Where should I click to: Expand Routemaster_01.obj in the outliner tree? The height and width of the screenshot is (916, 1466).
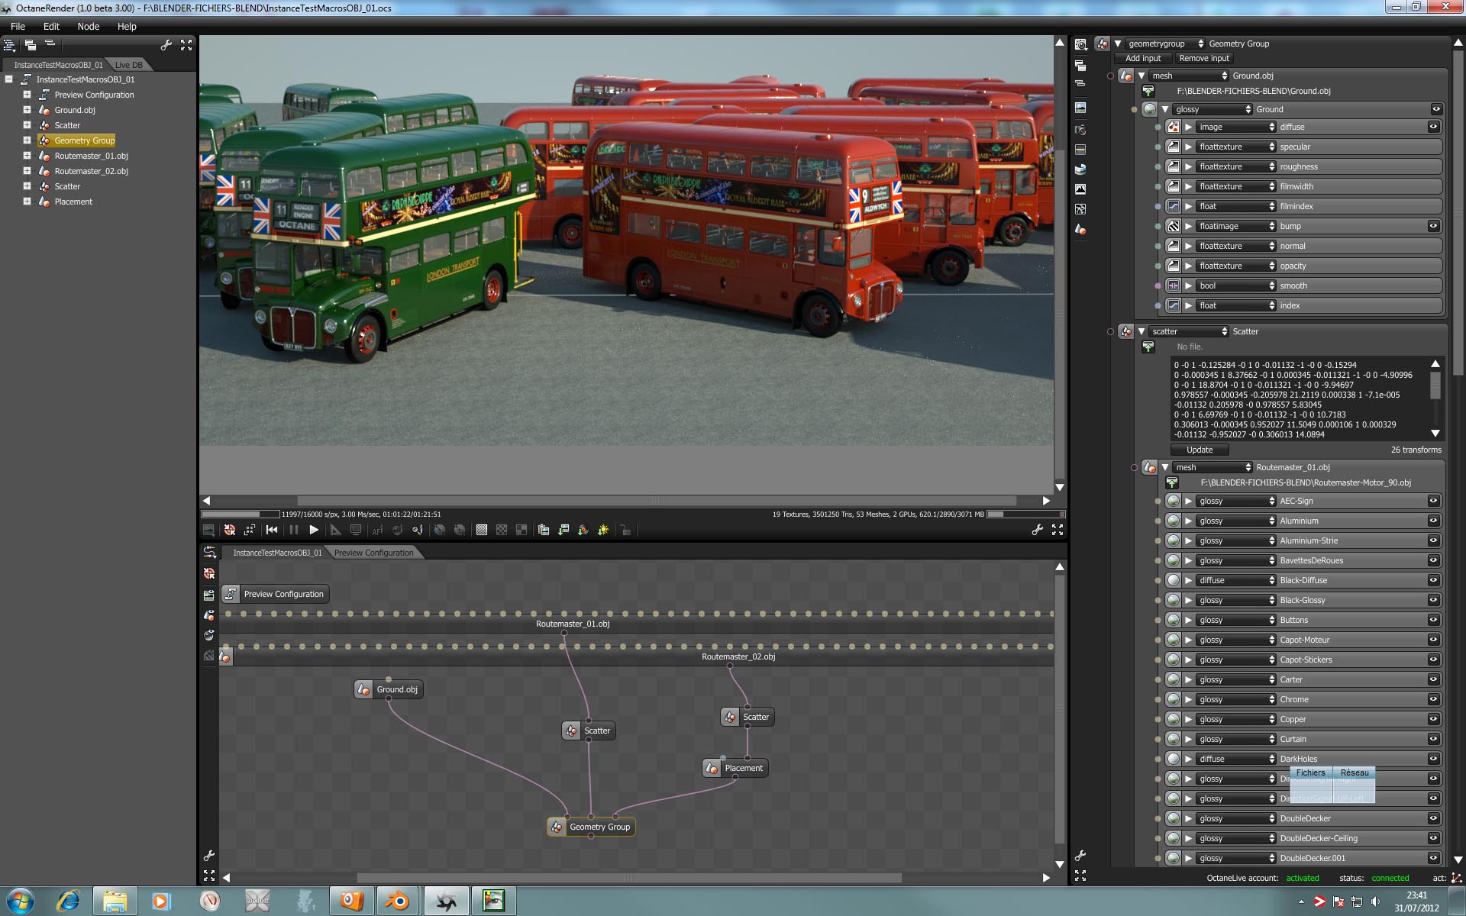[27, 156]
